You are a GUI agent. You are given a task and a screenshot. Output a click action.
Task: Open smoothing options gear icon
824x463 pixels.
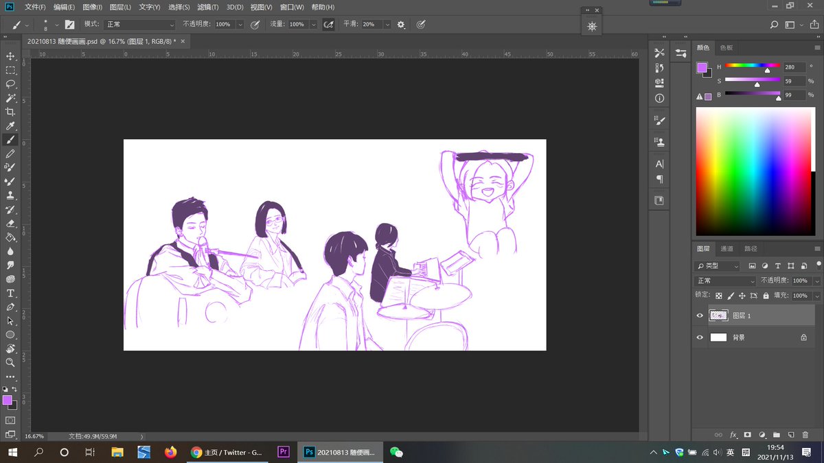[x=401, y=24]
